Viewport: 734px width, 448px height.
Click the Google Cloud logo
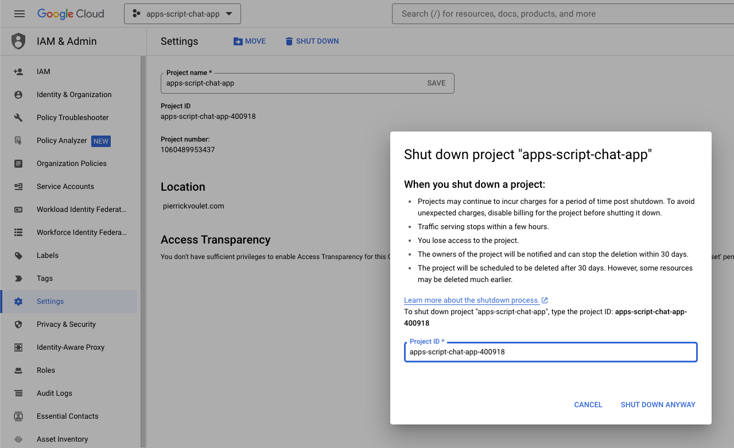(x=71, y=14)
